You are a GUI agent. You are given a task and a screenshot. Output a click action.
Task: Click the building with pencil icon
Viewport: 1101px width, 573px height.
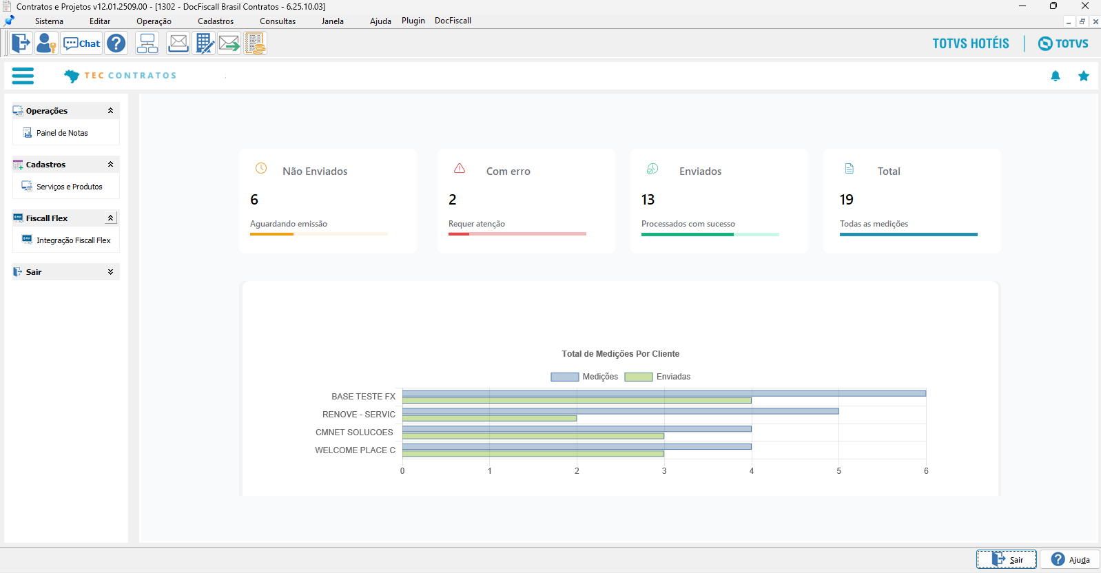tap(205, 43)
